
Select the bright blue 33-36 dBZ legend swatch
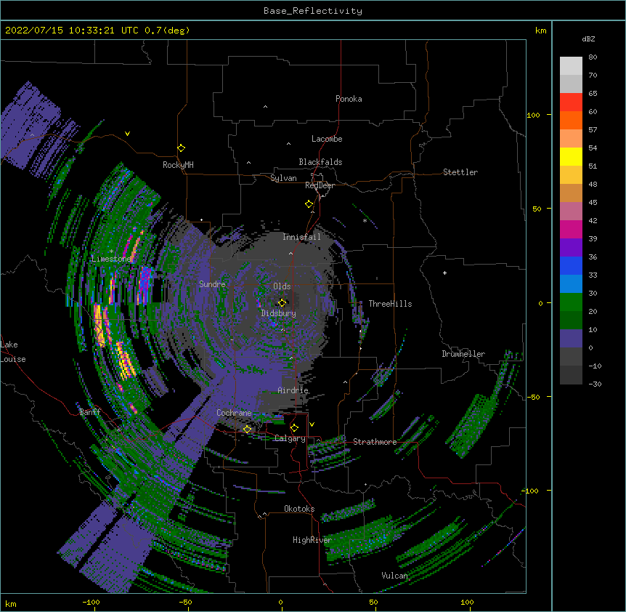[571, 265]
